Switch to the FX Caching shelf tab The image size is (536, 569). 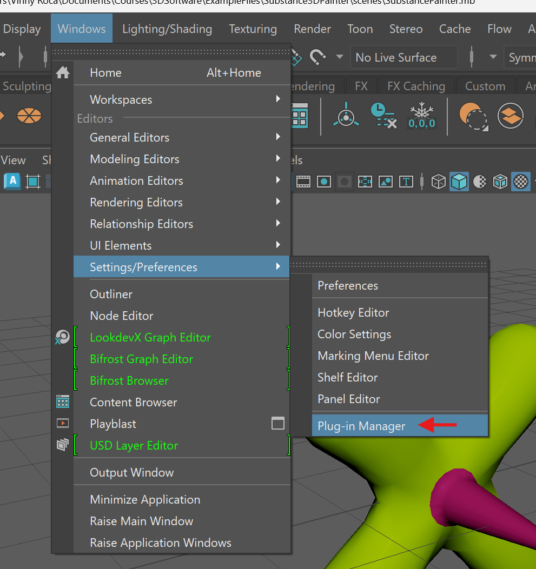[416, 86]
